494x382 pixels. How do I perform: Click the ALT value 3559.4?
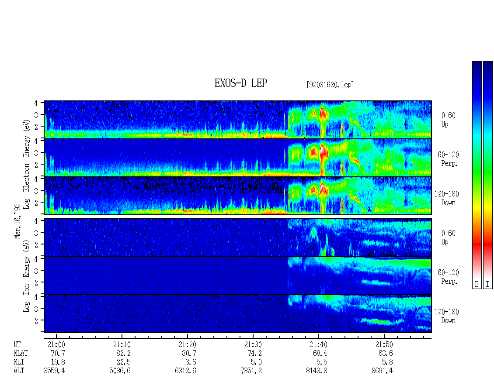(x=55, y=371)
